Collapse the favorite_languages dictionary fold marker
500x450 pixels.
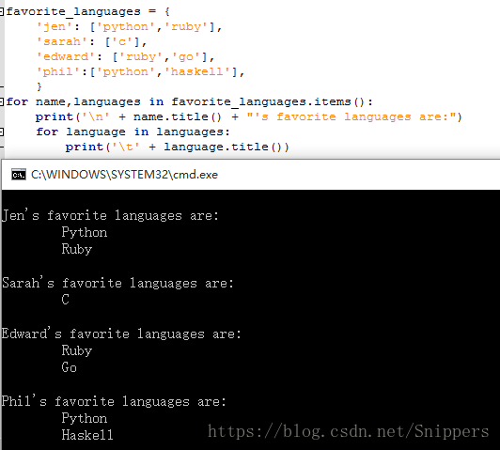coord(1,12)
